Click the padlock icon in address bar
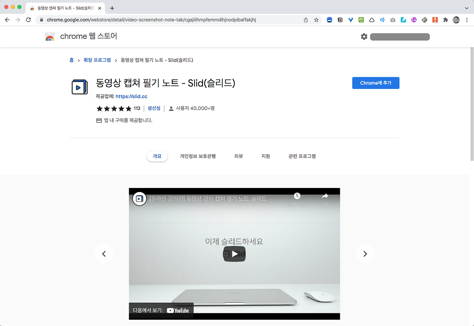 coord(41,20)
